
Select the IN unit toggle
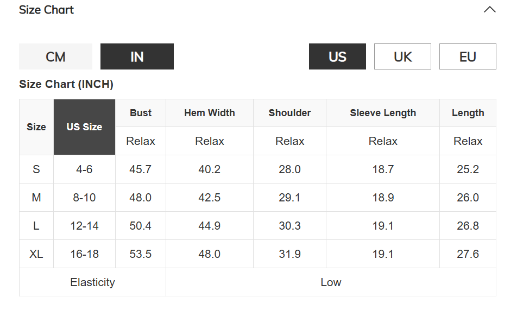click(137, 56)
